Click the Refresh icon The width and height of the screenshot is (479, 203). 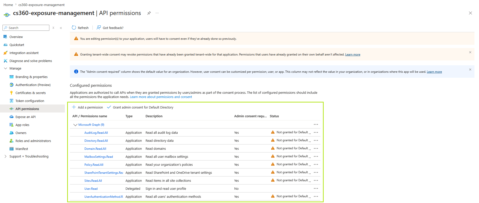74,27
